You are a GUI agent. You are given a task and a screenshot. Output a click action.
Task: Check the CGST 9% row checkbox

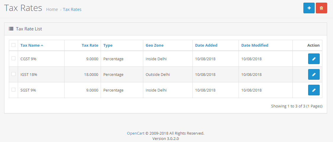(13, 58)
